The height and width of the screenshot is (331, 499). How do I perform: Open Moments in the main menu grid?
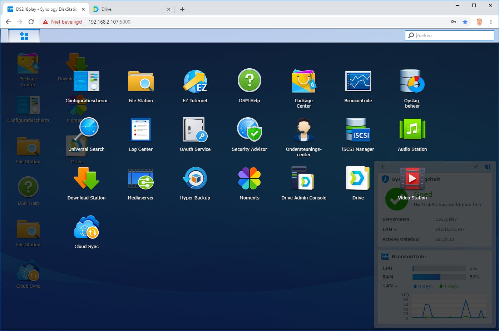(249, 184)
